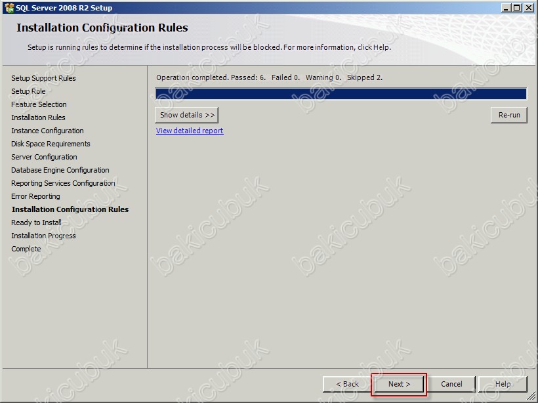Cancel the SQL Server setup
Viewport: 538px width, 403px height.
tap(451, 384)
